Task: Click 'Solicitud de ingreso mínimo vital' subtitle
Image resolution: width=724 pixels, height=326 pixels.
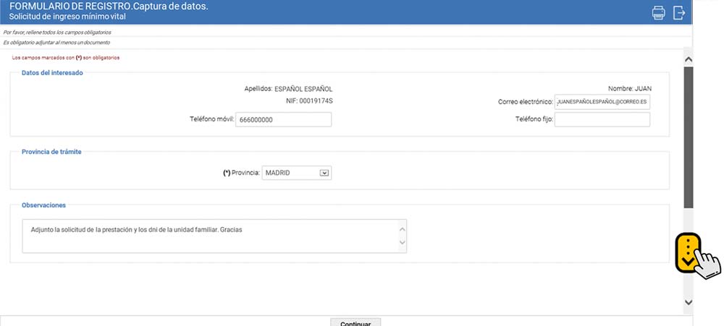Action: point(67,17)
